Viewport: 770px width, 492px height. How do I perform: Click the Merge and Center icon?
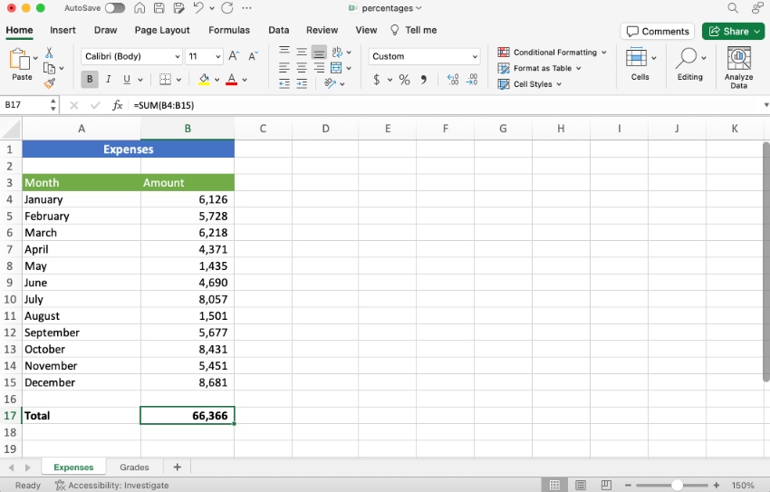pos(336,68)
